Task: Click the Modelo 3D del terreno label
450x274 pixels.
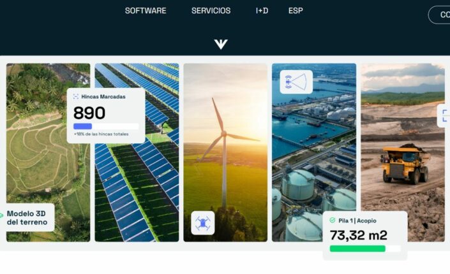Action: click(x=27, y=218)
